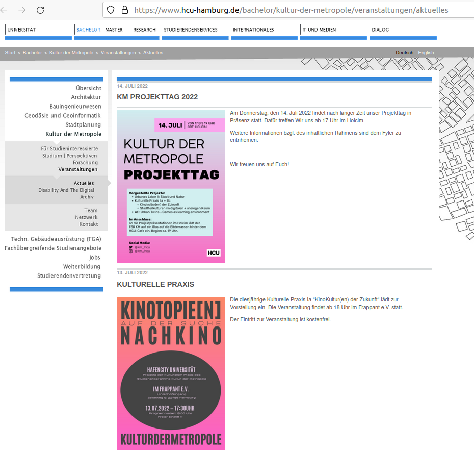Click the Projekttag flyer image
The image size is (474, 453).
(x=171, y=186)
